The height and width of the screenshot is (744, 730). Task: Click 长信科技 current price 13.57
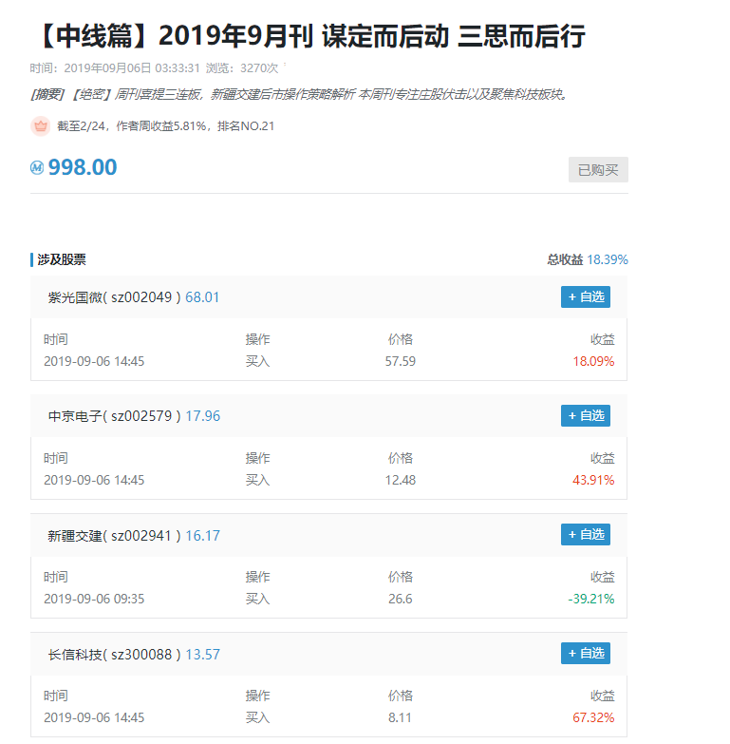pyautogui.click(x=203, y=655)
